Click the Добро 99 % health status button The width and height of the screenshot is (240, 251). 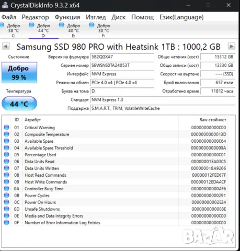point(19,73)
